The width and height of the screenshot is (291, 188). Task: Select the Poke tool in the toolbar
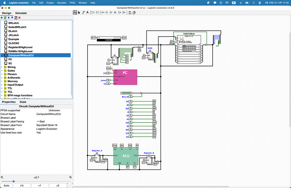(75, 12)
